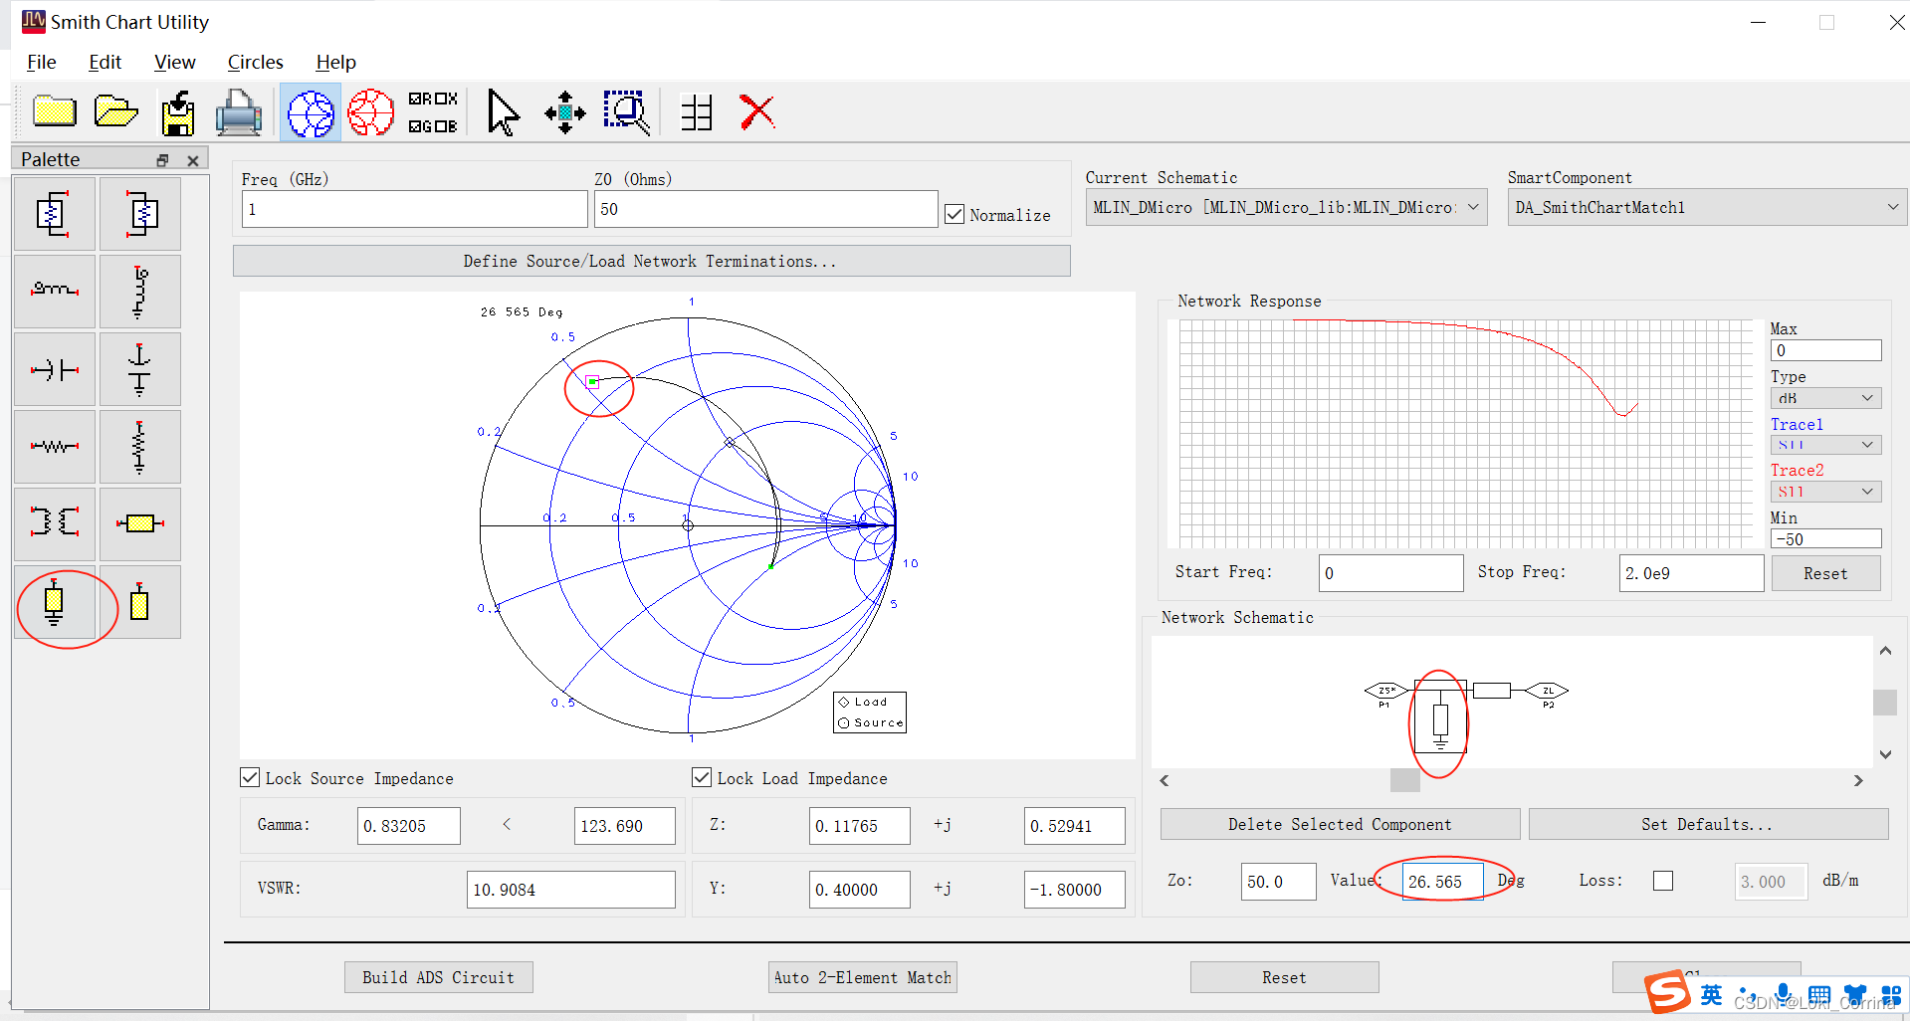
Task: Open the File menu
Action: pos(41,62)
